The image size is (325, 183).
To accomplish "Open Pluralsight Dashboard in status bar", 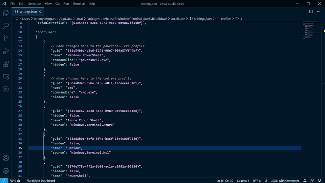I will (41, 181).
